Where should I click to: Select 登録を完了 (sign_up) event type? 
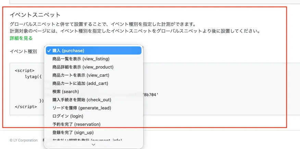[73, 132]
